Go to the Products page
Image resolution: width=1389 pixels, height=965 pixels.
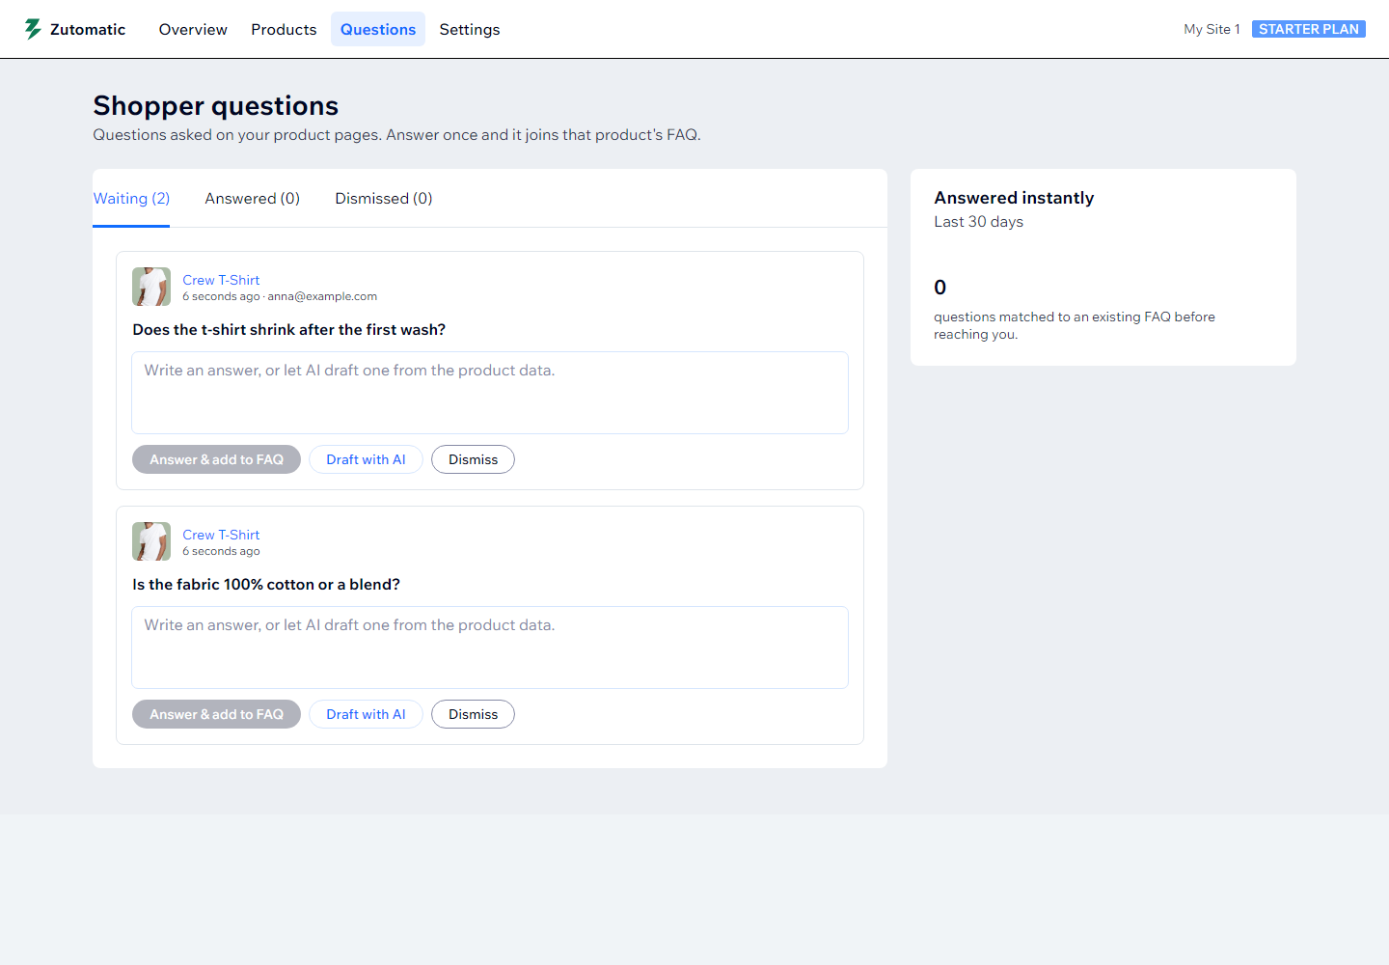click(x=284, y=29)
